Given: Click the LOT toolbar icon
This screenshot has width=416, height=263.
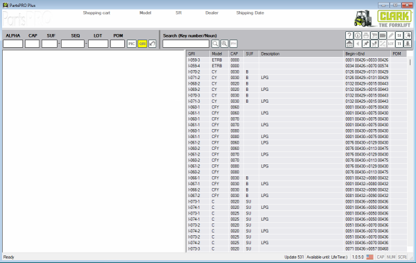Looking at the screenshot, I should (391, 44).
